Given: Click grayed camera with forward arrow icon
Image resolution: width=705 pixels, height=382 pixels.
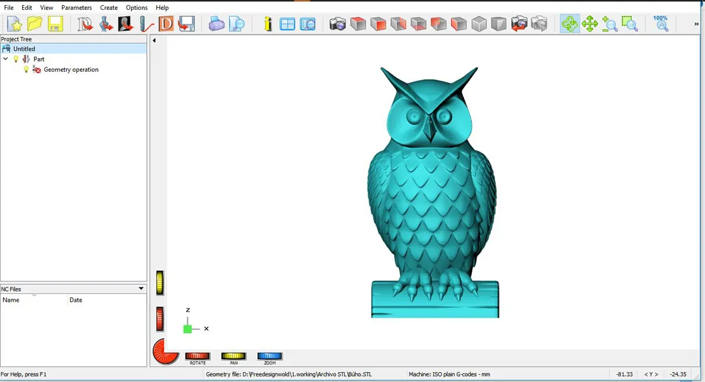Looking at the screenshot, I should tap(539, 23).
